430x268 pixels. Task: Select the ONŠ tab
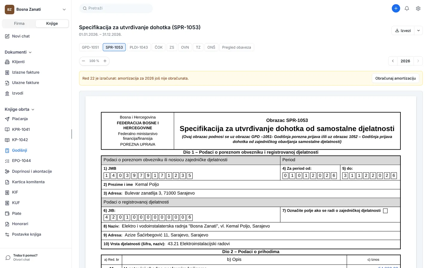211,47
